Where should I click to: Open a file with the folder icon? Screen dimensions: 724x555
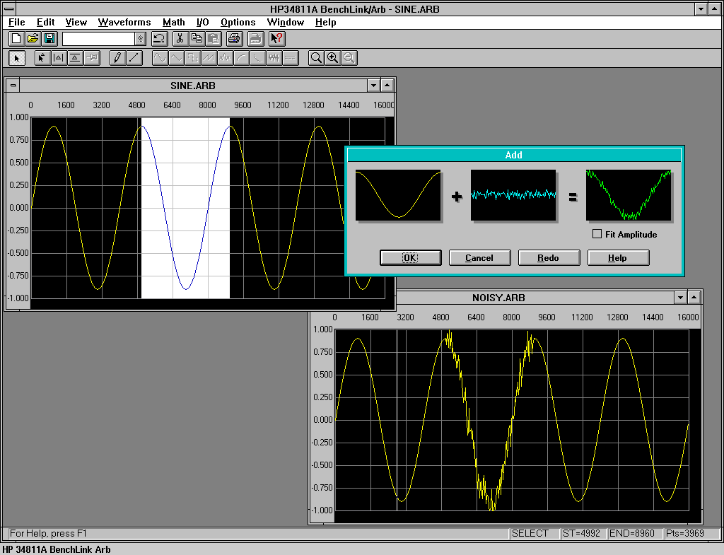pos(33,39)
